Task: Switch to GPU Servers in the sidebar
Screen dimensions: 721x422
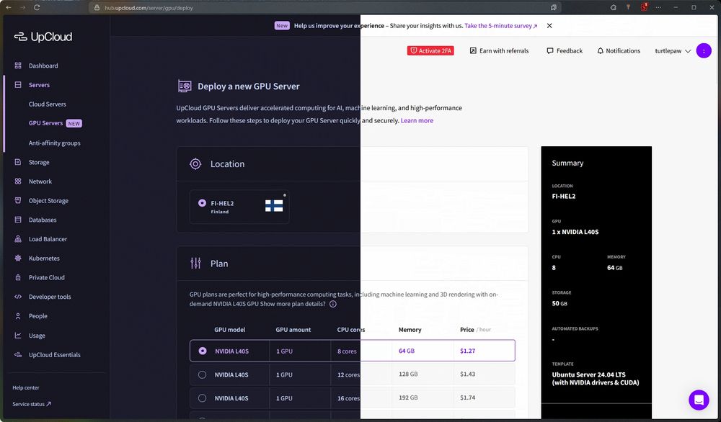Action: pyautogui.click(x=46, y=123)
